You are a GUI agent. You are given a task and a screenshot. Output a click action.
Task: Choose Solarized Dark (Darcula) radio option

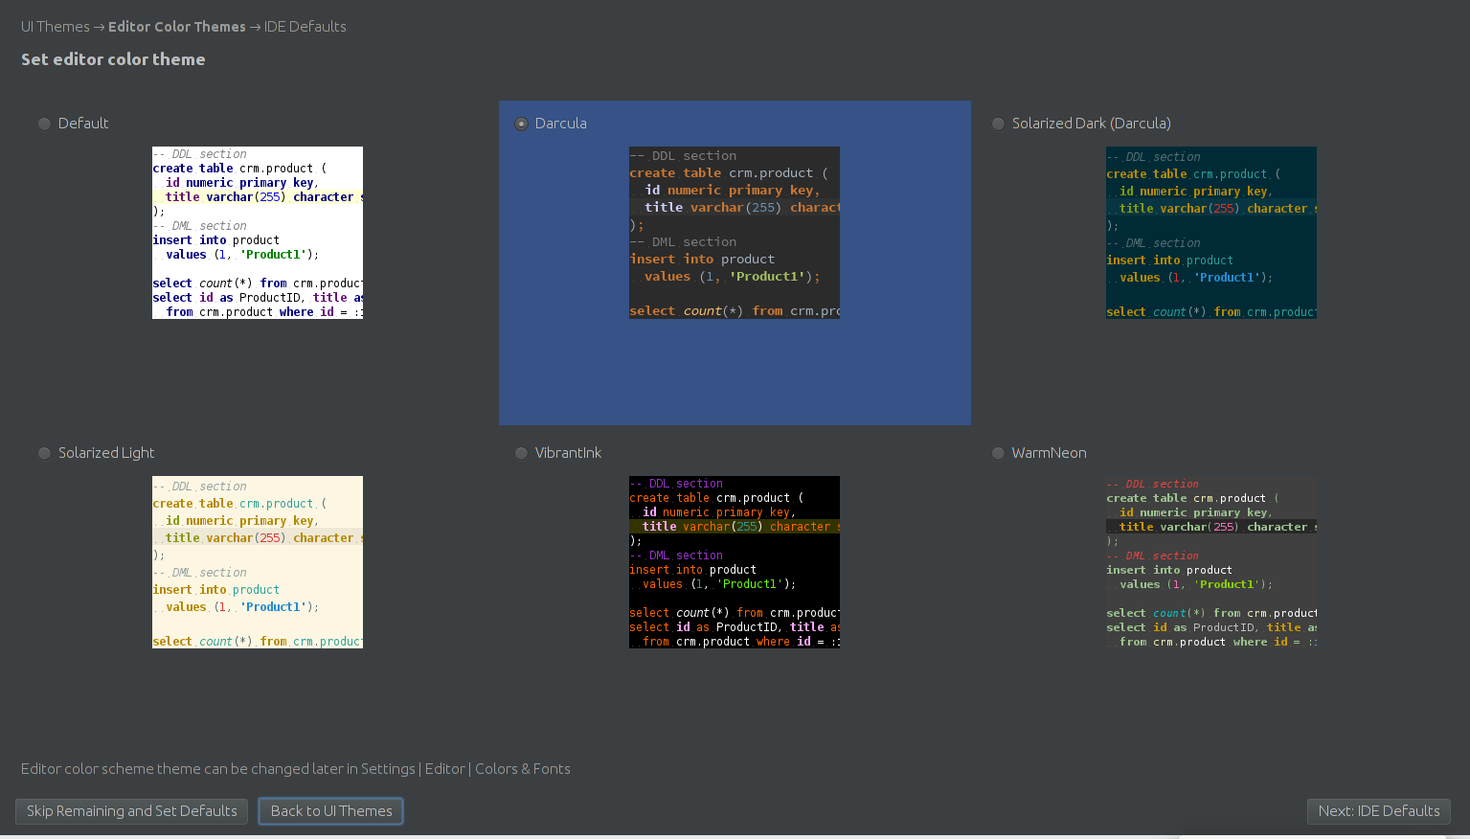998,124
